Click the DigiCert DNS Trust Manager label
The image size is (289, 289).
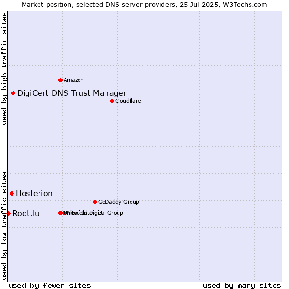pos(72,93)
